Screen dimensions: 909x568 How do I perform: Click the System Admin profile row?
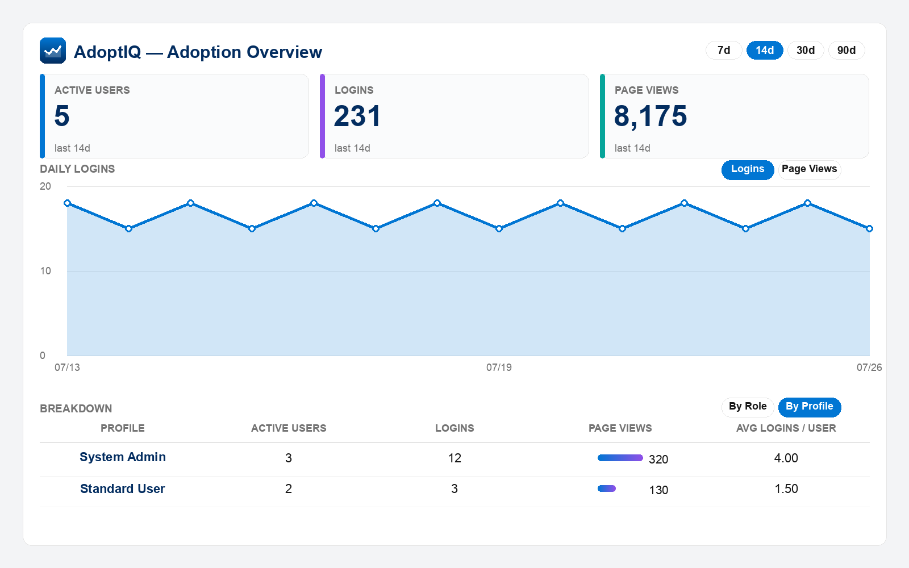pyautogui.click(x=454, y=458)
